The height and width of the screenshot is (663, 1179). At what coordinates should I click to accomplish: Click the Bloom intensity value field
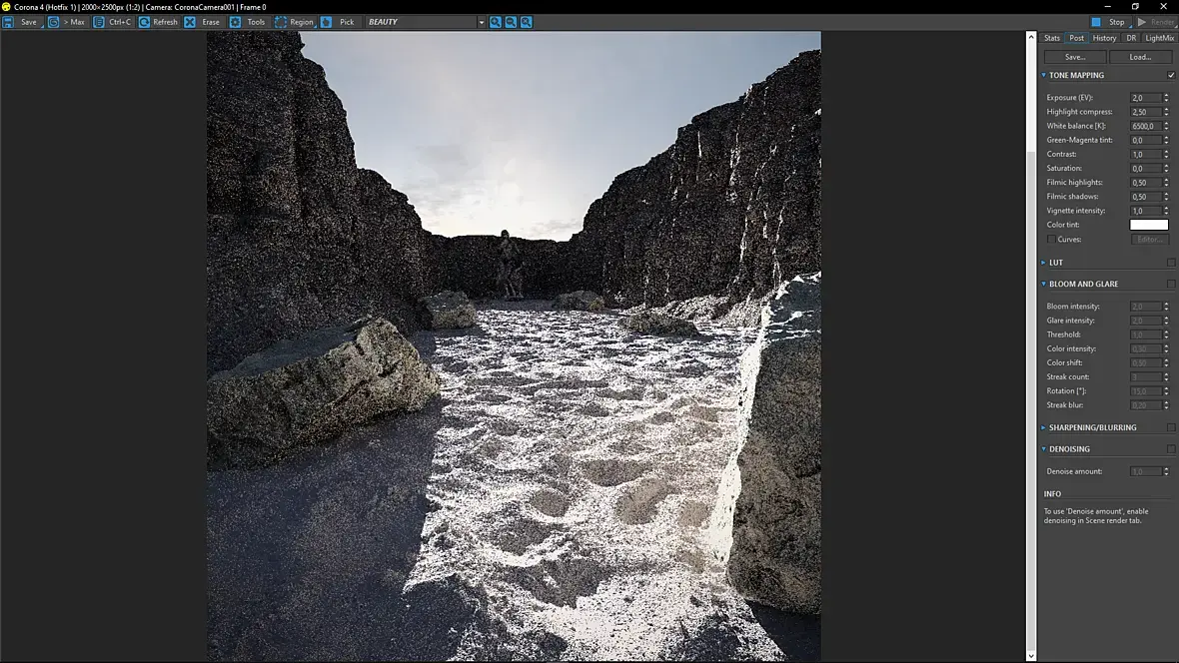(x=1146, y=307)
